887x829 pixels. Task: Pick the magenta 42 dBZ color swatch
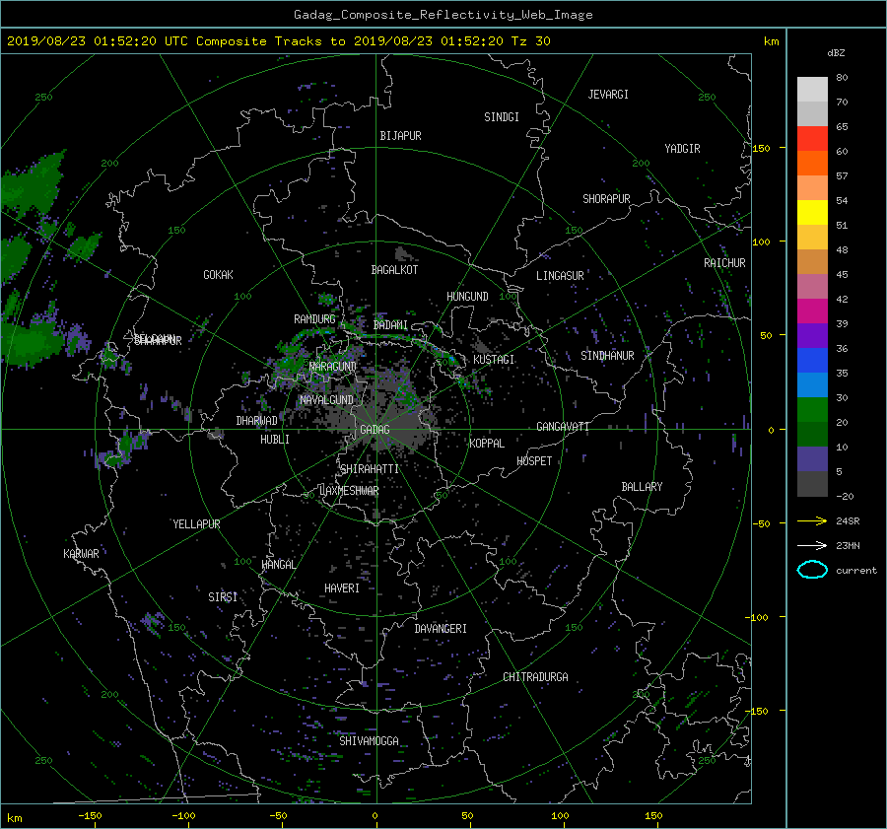coord(812,311)
